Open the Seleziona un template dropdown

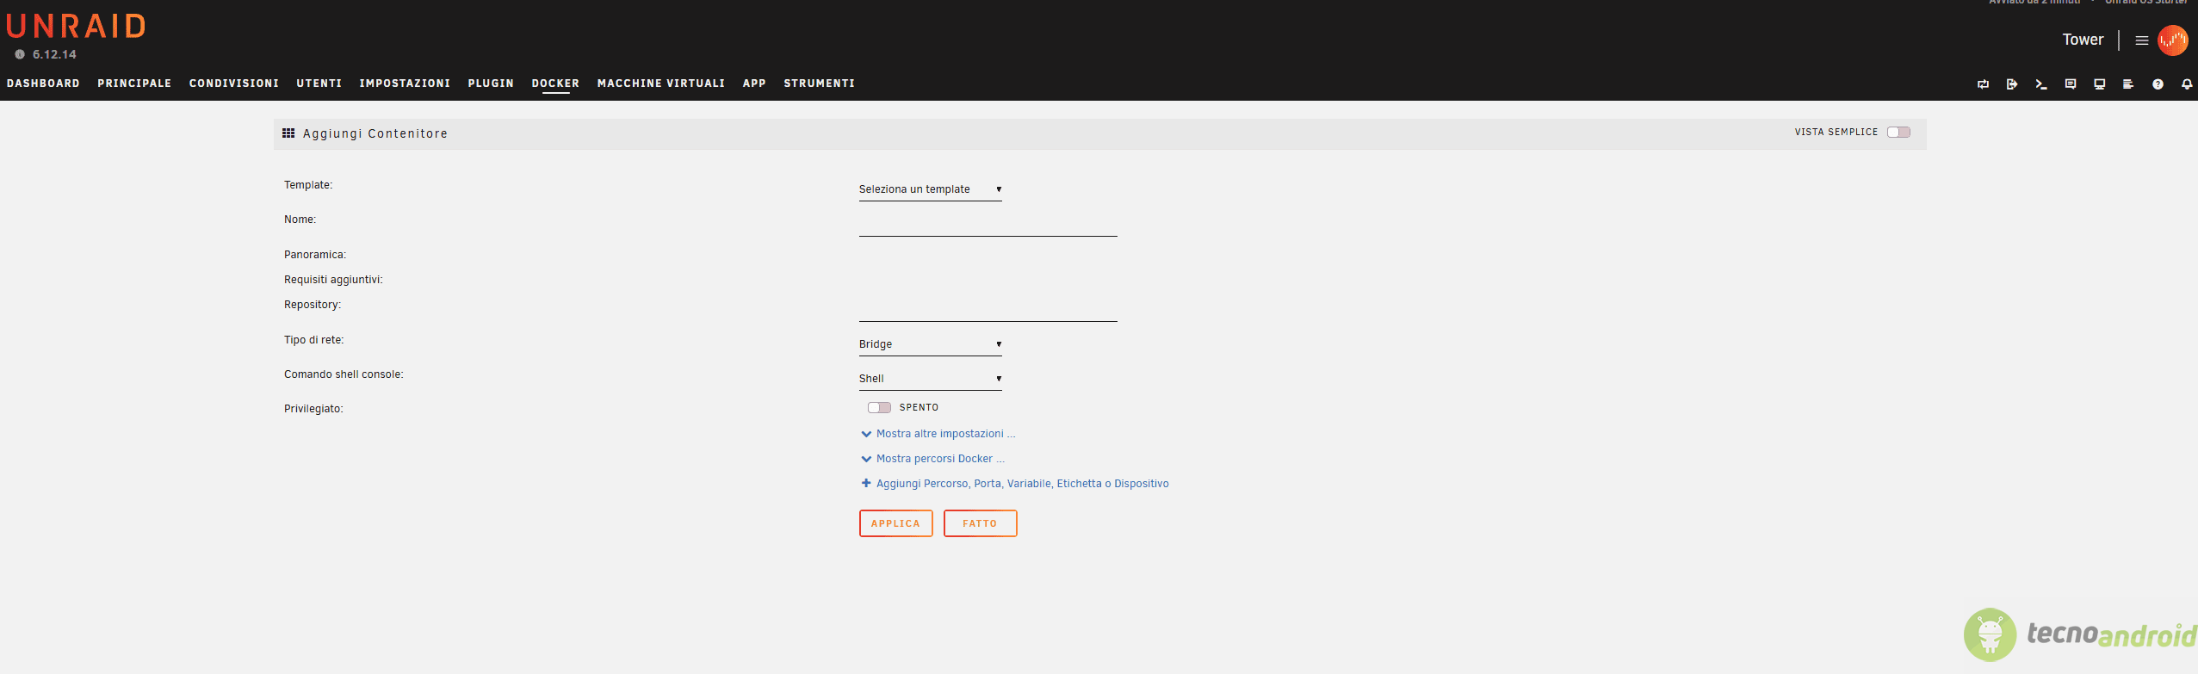click(x=930, y=189)
